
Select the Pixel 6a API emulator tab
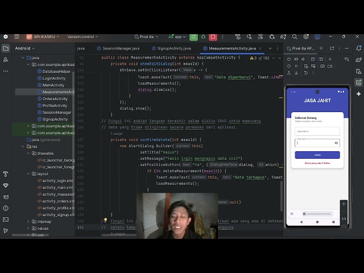tap(301, 48)
